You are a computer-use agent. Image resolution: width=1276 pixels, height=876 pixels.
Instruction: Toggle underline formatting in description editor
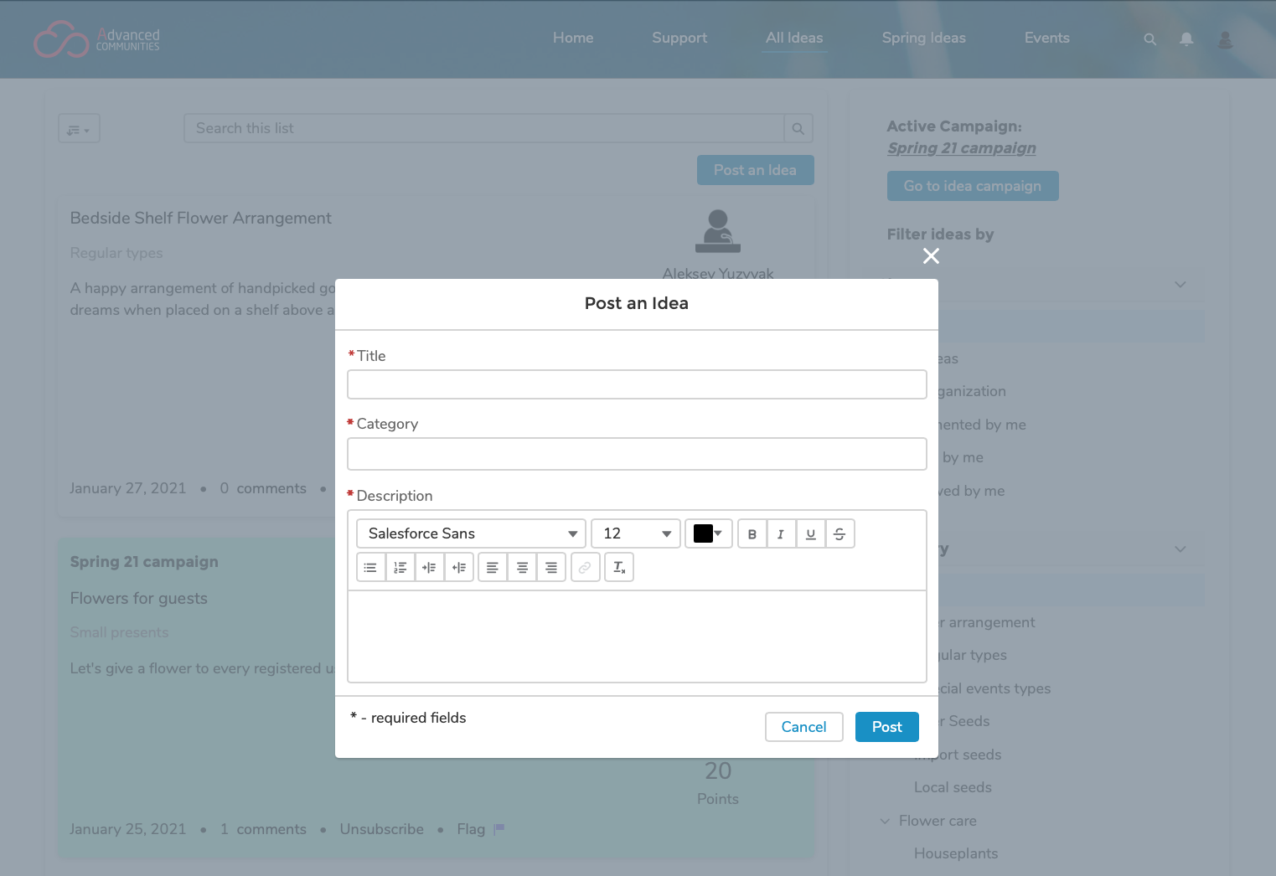pyautogui.click(x=810, y=533)
